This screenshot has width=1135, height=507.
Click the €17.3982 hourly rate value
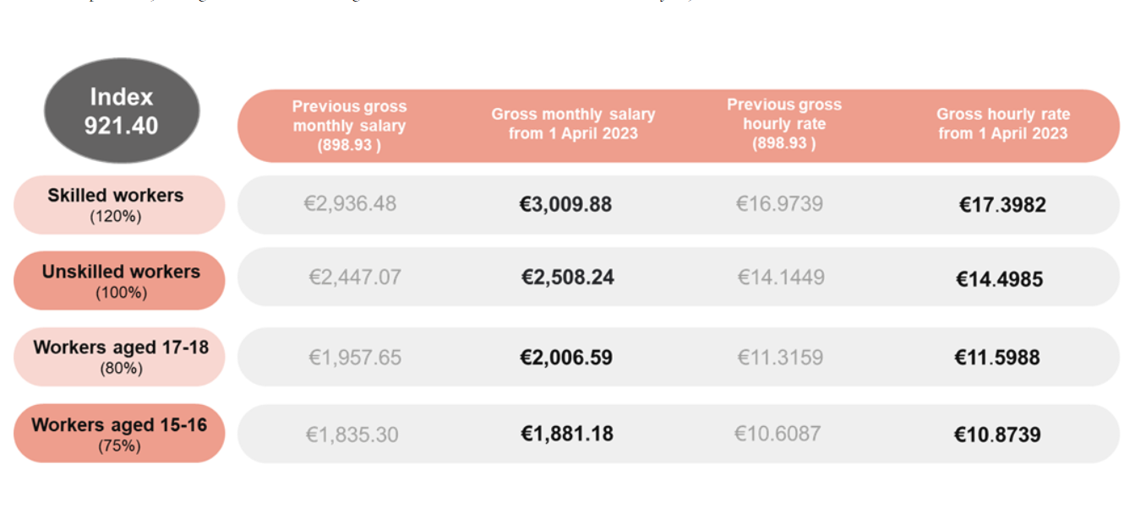click(1002, 205)
